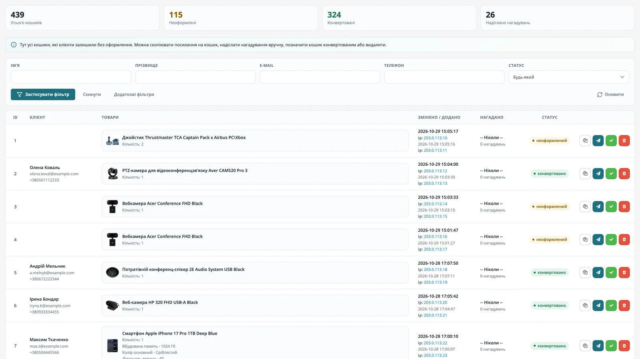Copy cart link for row 1 joystick
640x359 pixels.
click(x=585, y=141)
